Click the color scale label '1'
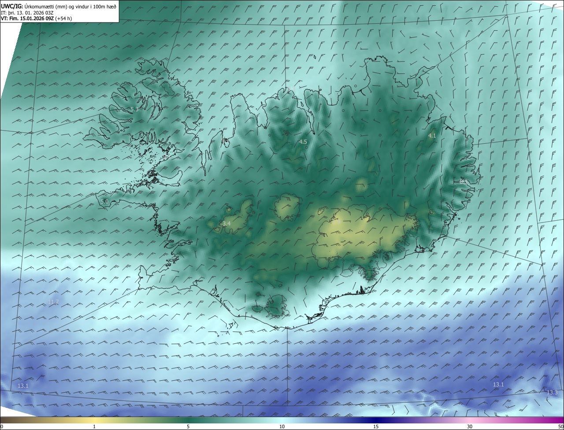Image resolution: width=564 pixels, height=430 pixels. (x=94, y=426)
